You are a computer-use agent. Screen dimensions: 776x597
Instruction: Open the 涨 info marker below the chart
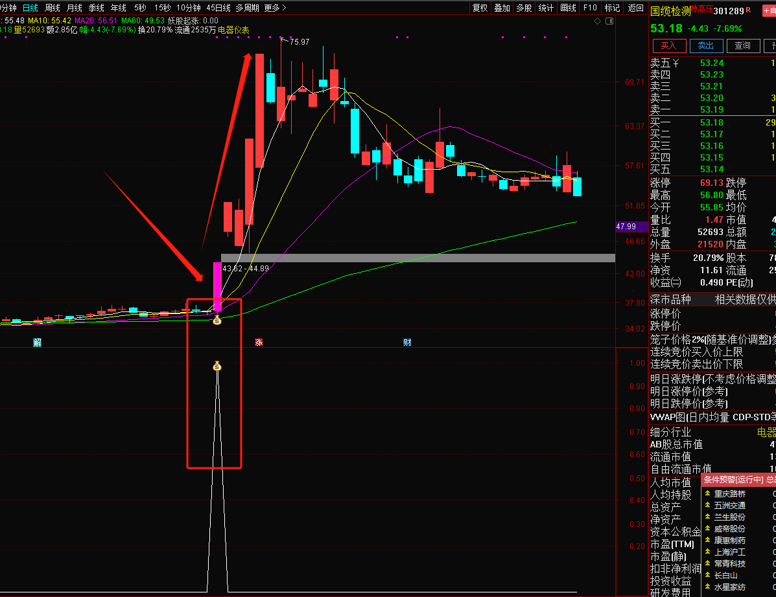(x=259, y=343)
